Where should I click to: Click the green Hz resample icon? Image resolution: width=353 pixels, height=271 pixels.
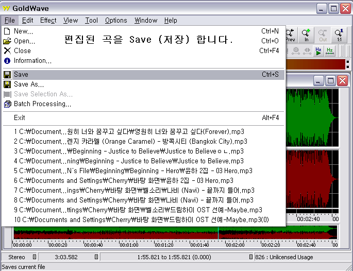pos(330,50)
